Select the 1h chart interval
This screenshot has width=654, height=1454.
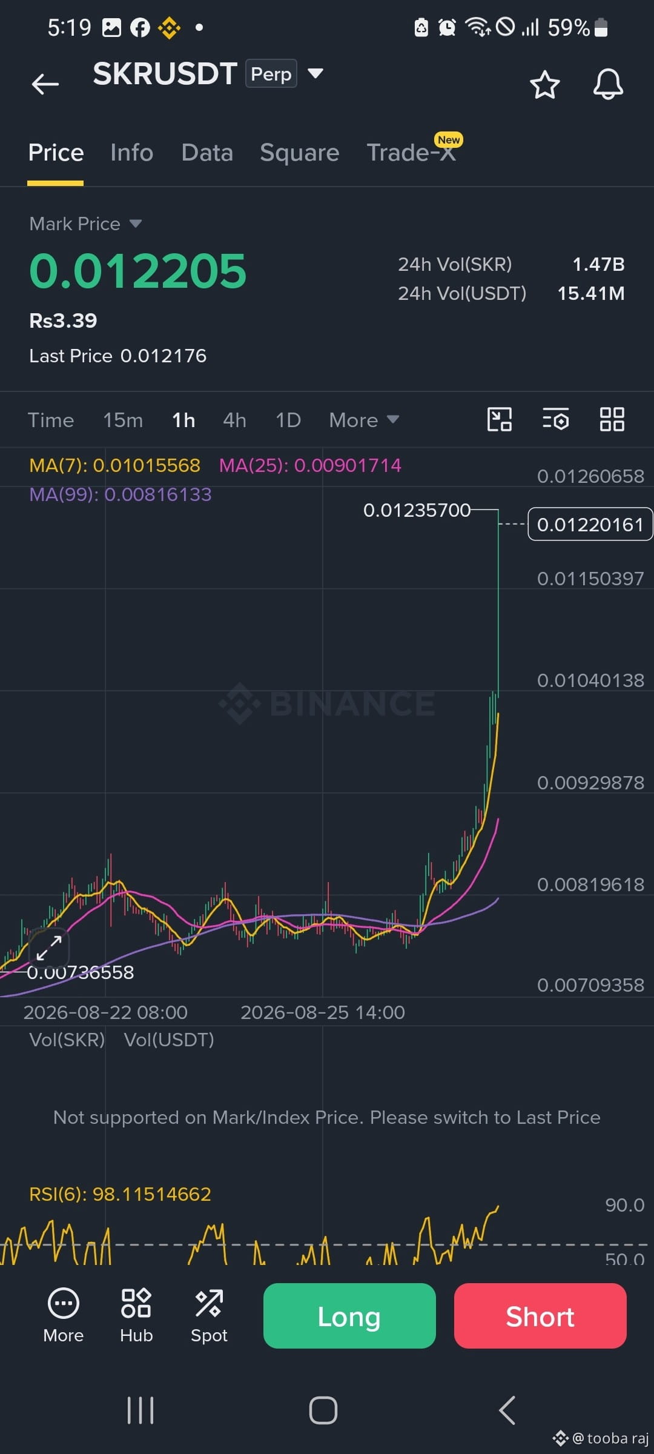[183, 420]
